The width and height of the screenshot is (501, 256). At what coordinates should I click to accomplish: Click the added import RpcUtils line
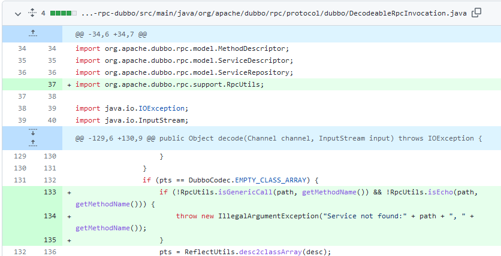click(x=170, y=84)
